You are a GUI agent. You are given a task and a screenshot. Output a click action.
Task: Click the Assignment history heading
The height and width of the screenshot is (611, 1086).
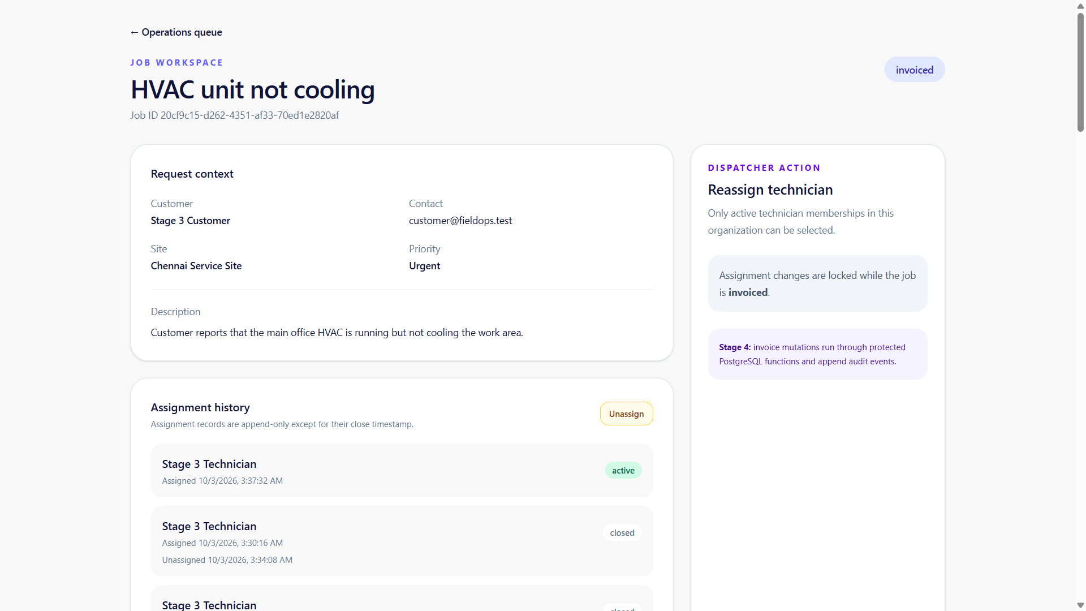click(200, 407)
